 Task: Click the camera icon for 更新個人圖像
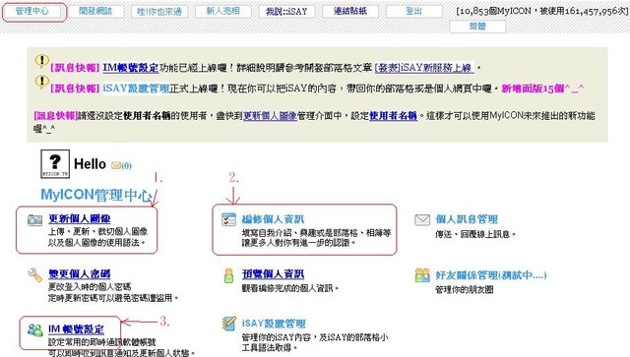[35, 220]
